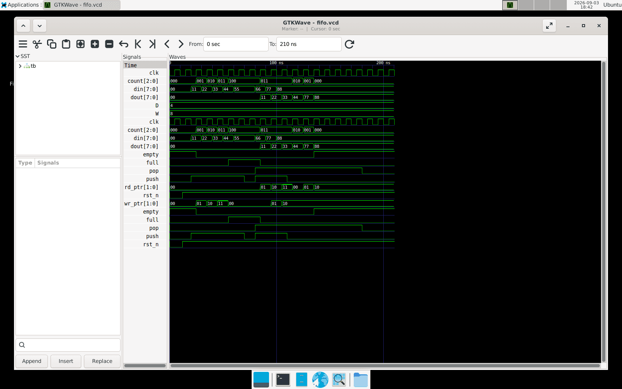The width and height of the screenshot is (622, 389).
Task: Click the Reload waveform icon
Action: 349,44
